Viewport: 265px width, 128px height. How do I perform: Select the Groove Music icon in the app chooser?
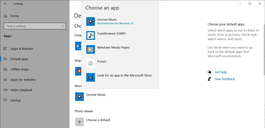[90, 22]
